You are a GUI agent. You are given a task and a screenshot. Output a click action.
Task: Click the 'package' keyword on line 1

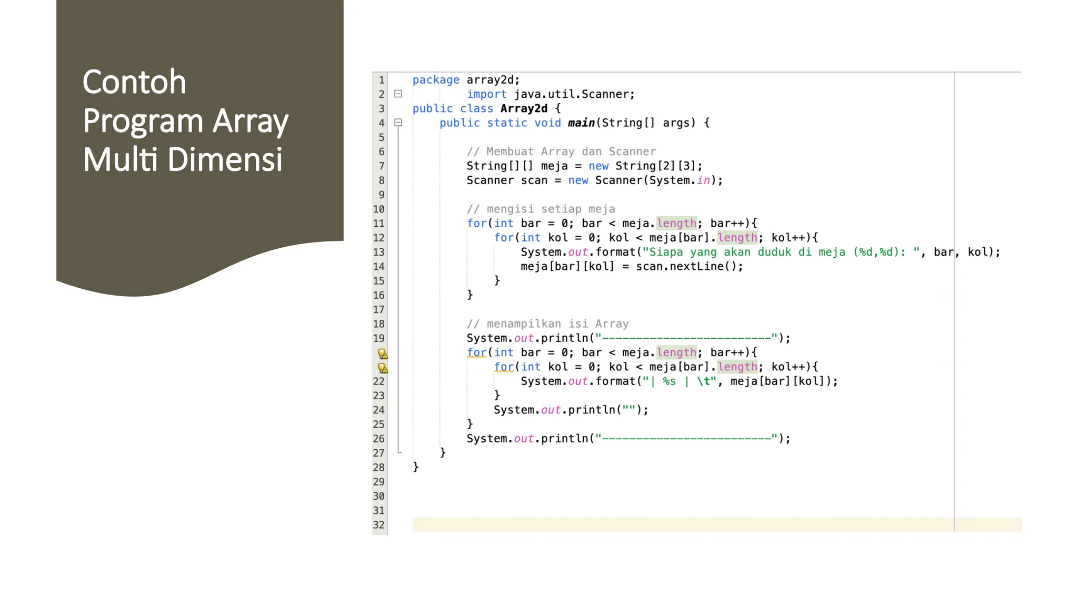coord(436,80)
